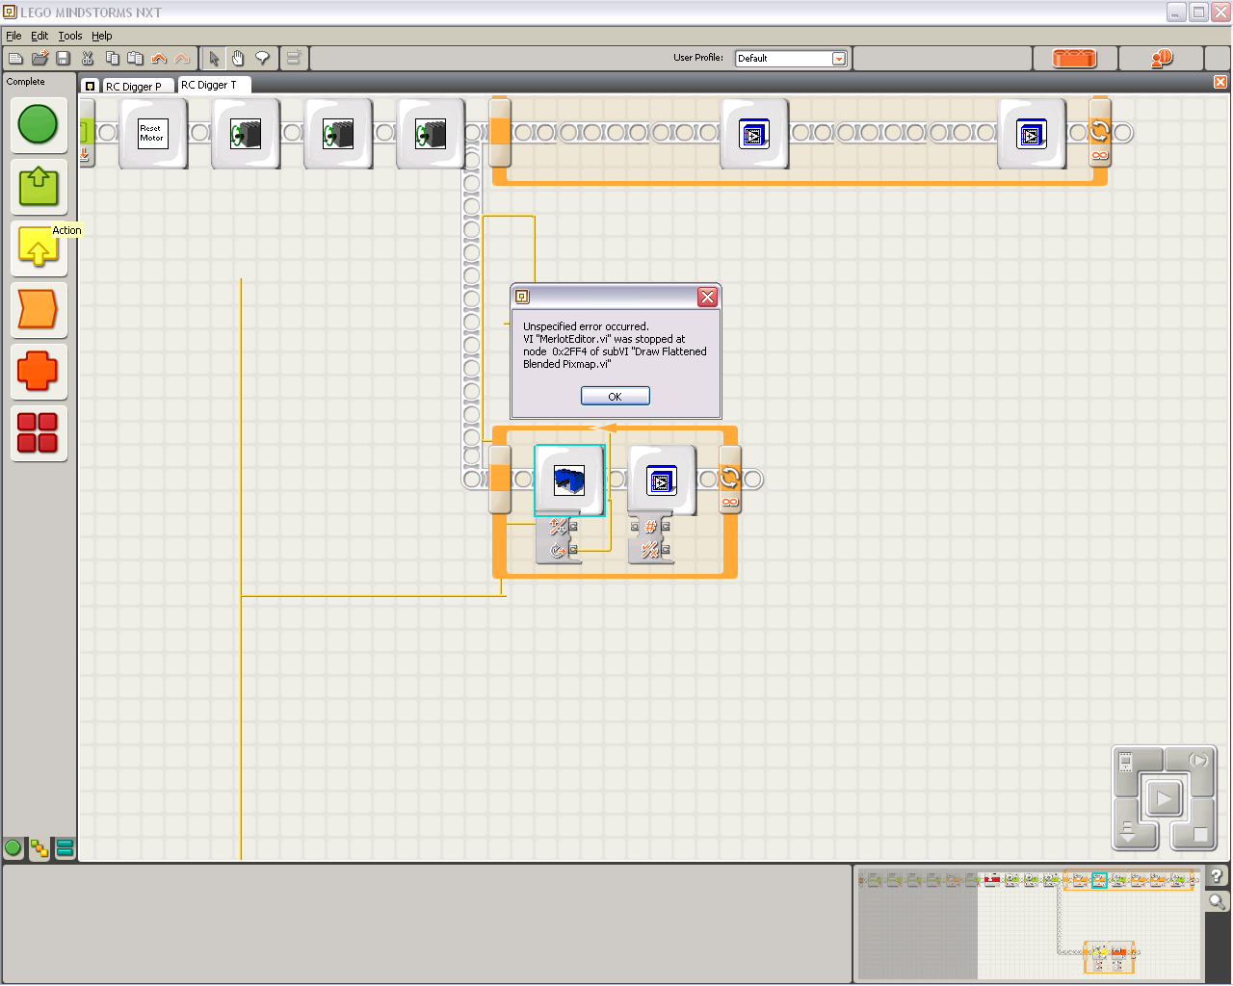The height and width of the screenshot is (986, 1233).
Task: Select the Pan hand tool
Action: [238, 59]
